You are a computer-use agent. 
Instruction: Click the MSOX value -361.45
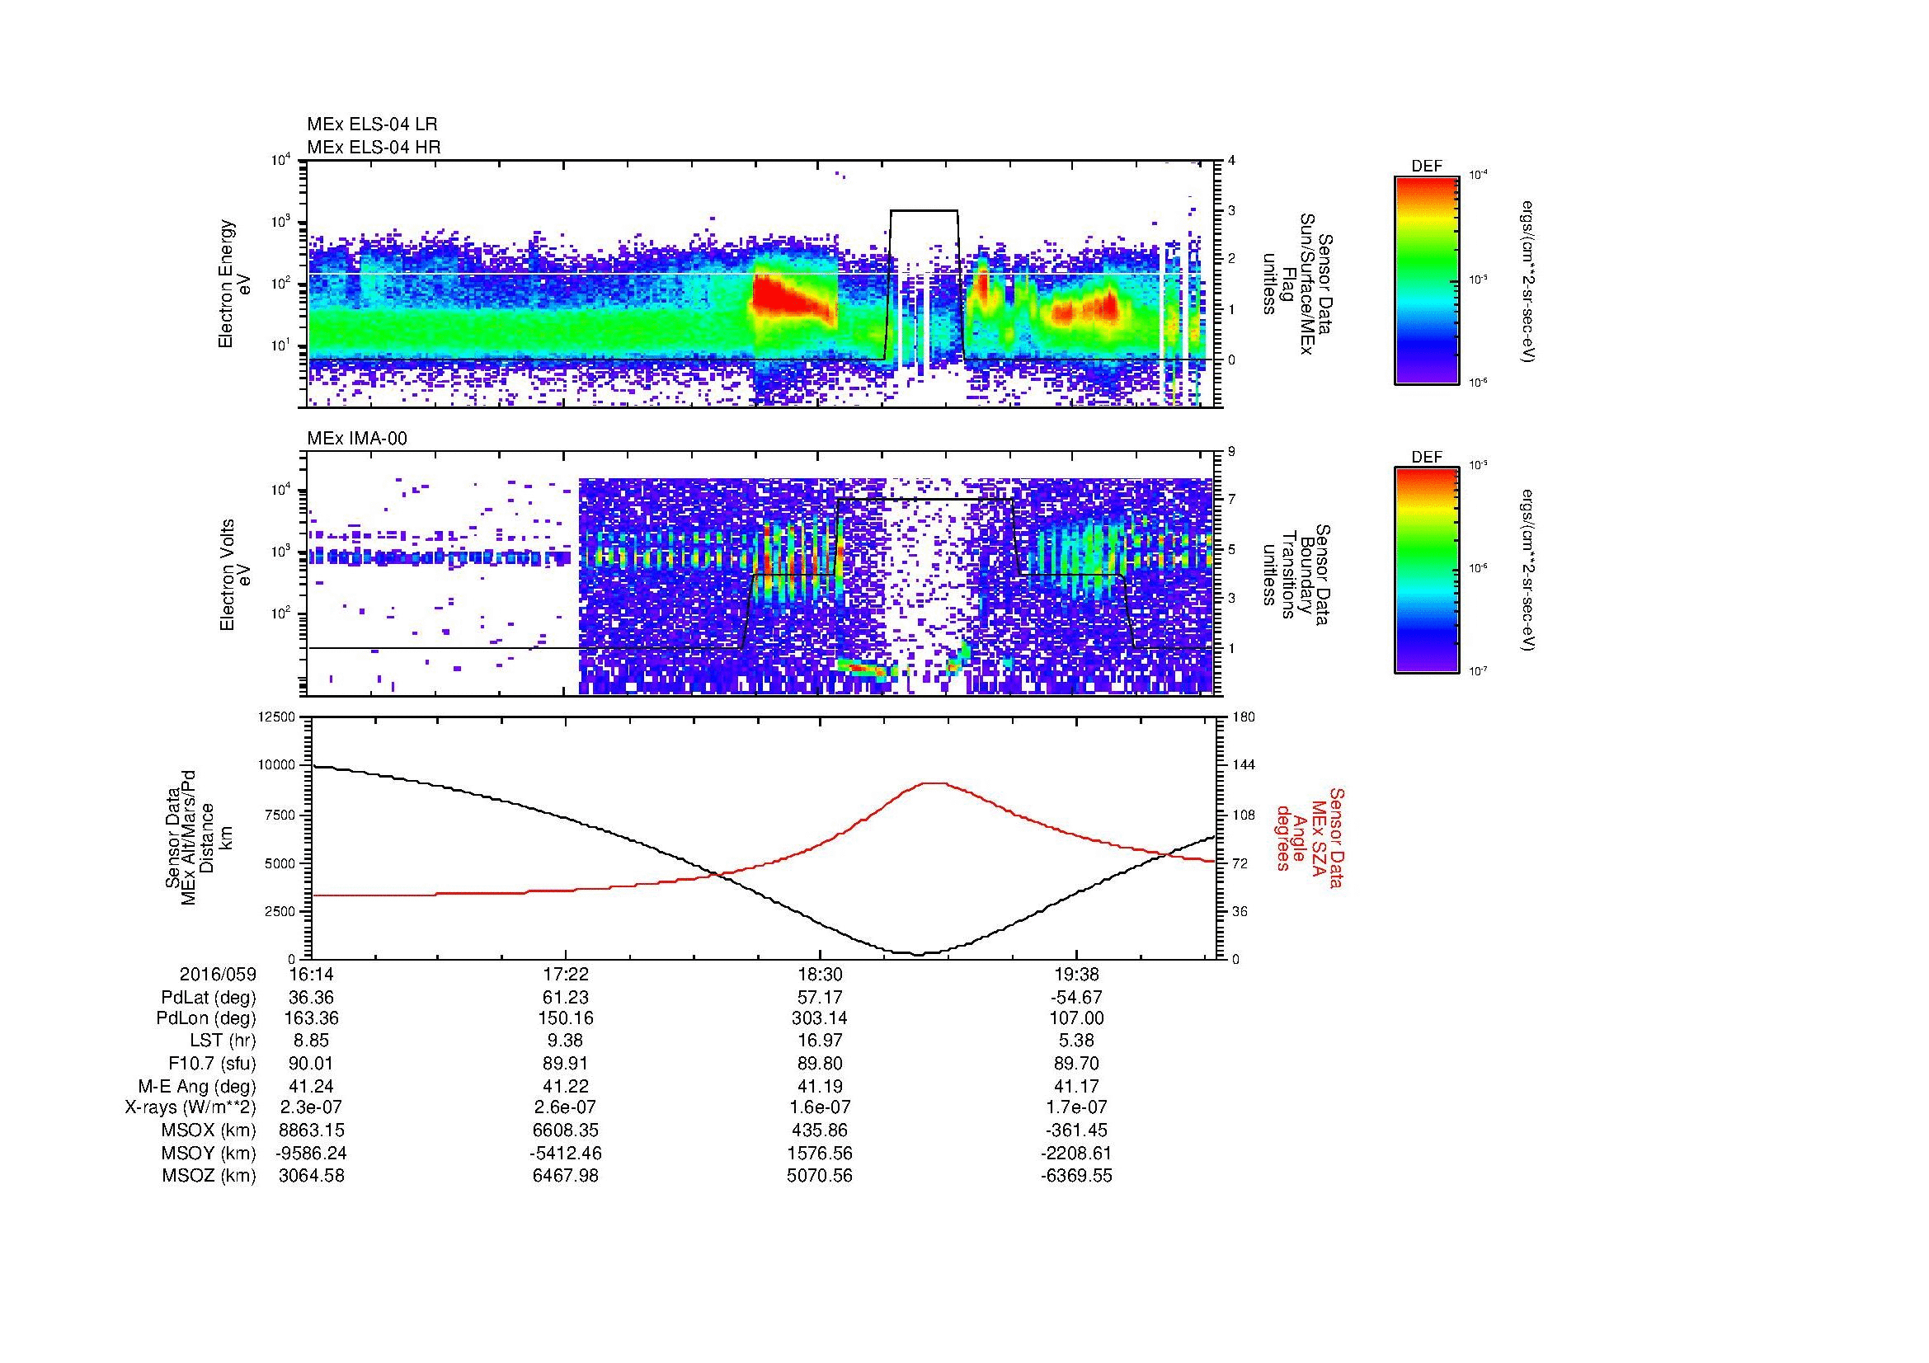pyautogui.click(x=1076, y=1130)
